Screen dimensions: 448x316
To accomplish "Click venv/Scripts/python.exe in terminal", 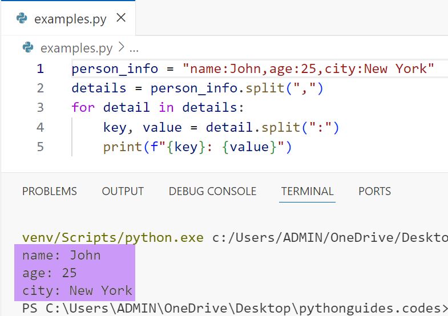I will click(113, 238).
